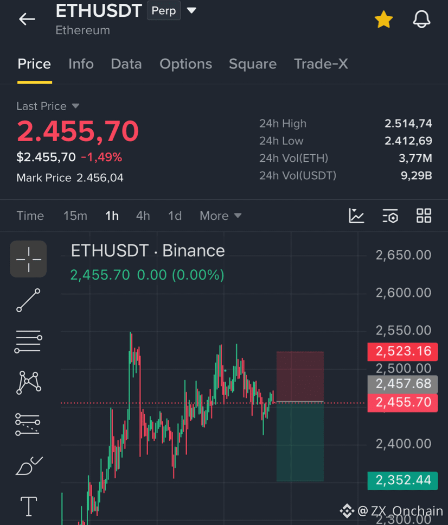Viewport: 448px width, 525px height.
Task: Click the ETHUSDT · Binance chart title
Action: point(148,251)
